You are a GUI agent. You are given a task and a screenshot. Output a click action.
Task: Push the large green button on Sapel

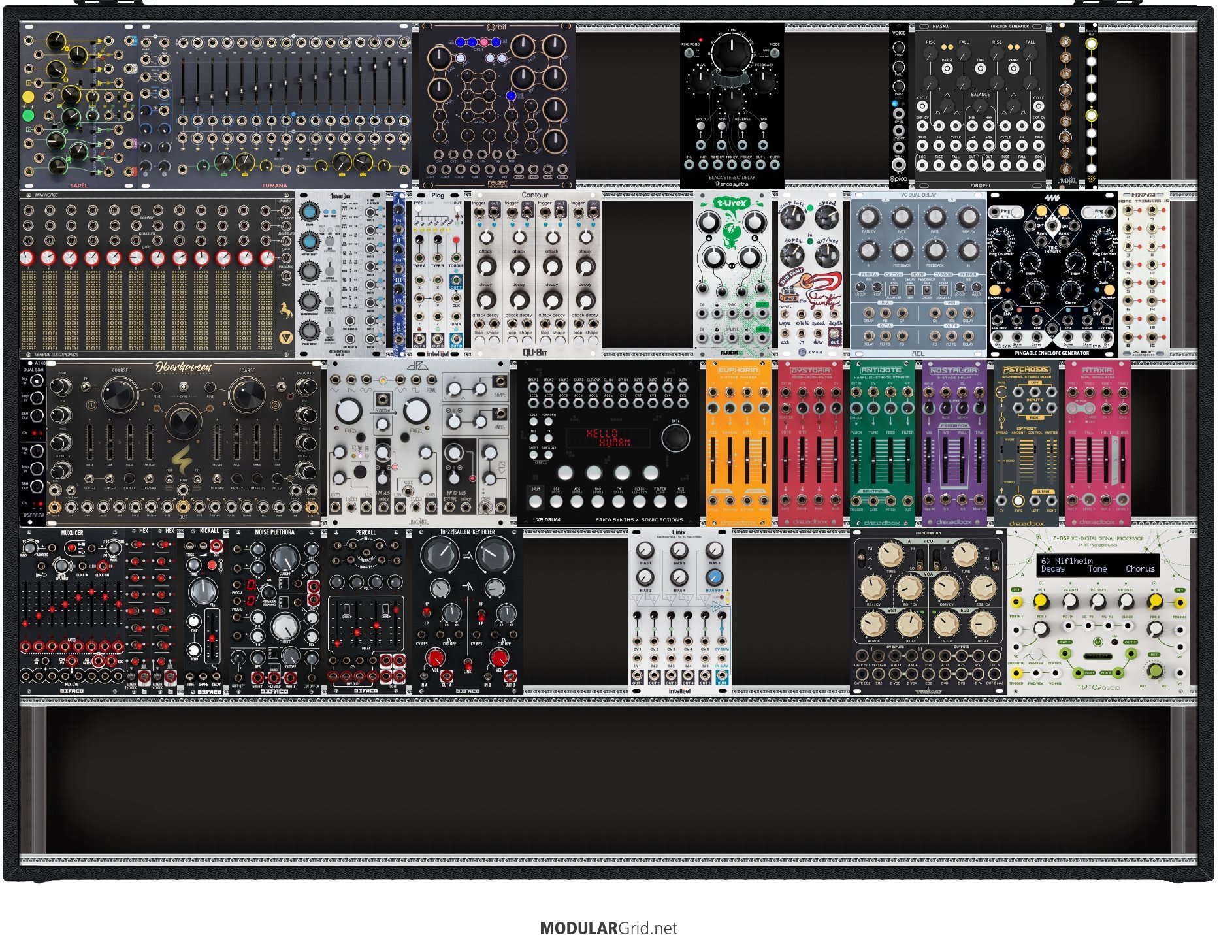(28, 116)
